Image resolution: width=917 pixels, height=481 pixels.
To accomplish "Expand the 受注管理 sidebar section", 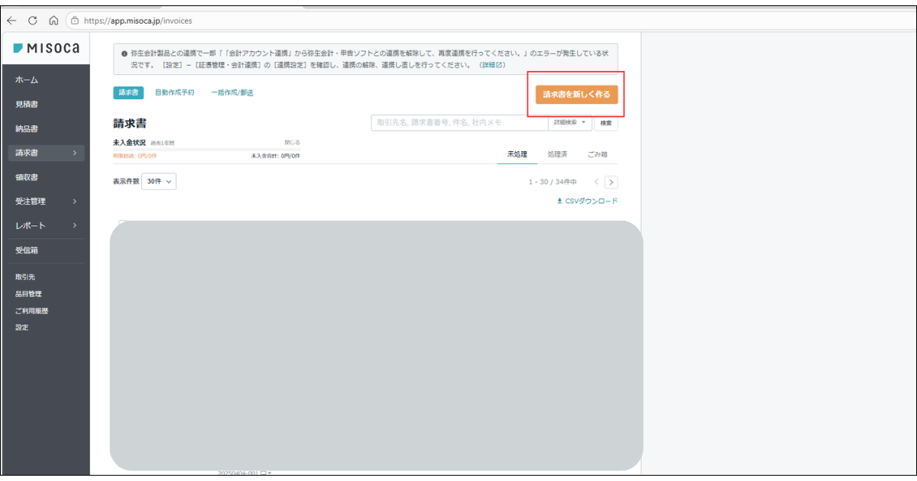I will pyautogui.click(x=46, y=201).
